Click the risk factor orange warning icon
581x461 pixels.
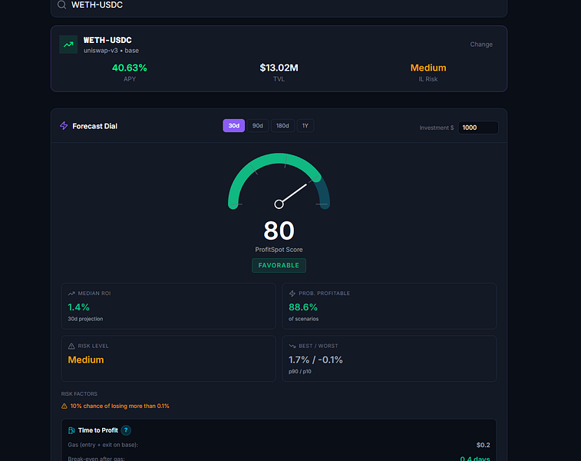tap(64, 406)
